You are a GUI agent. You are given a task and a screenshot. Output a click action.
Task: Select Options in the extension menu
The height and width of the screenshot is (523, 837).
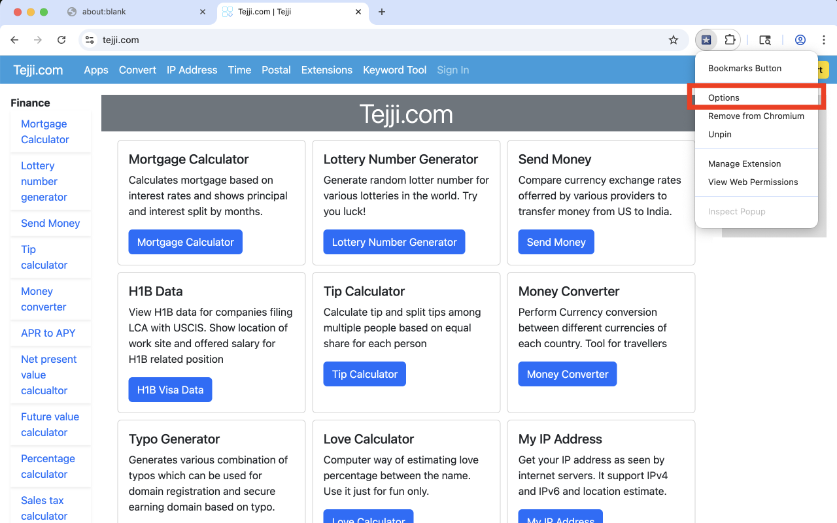pyautogui.click(x=723, y=97)
